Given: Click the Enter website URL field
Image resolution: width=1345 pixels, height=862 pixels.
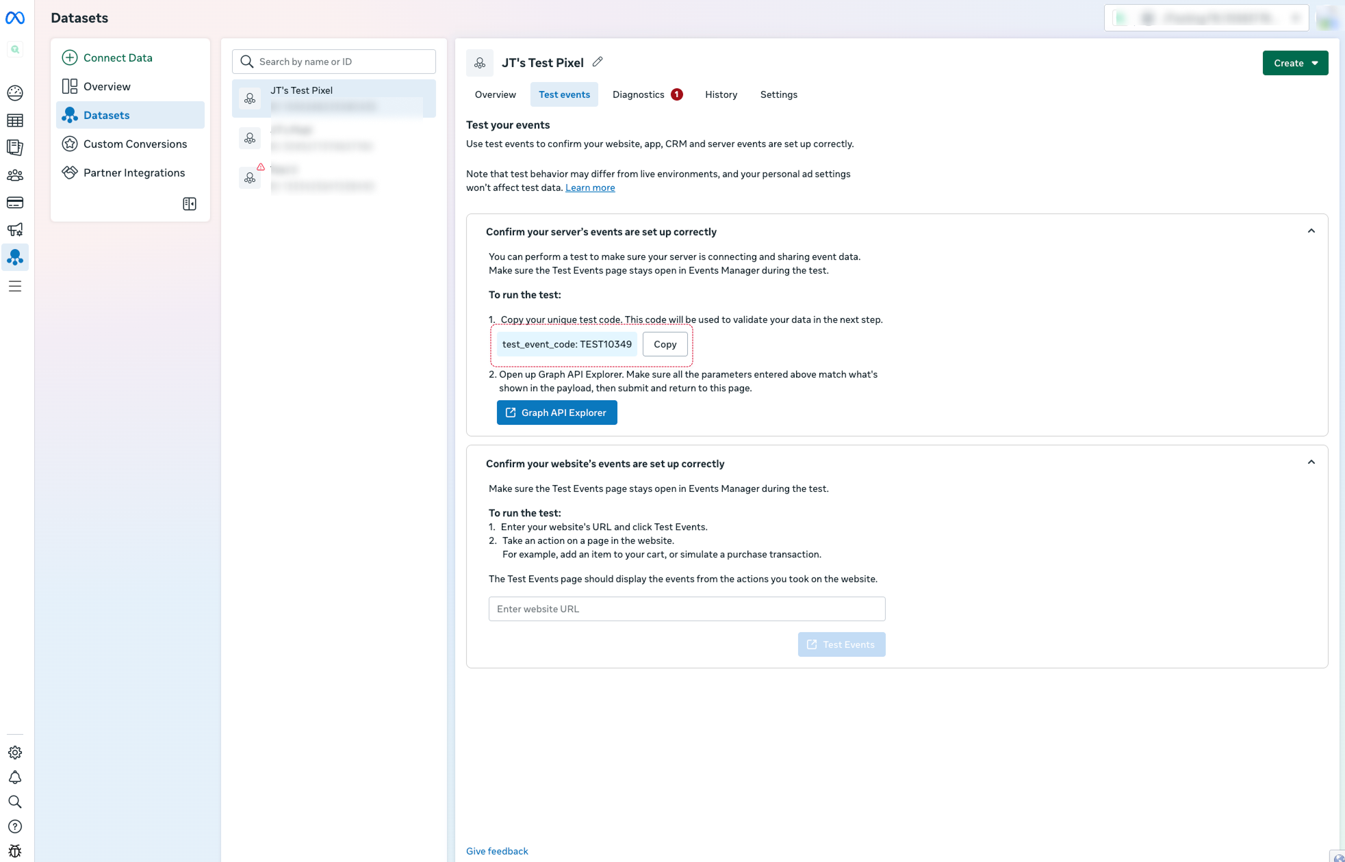Looking at the screenshot, I should (687, 609).
